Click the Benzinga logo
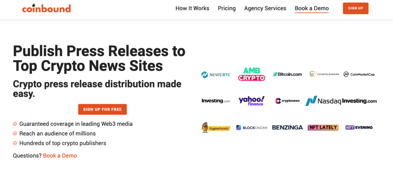The image size is (393, 172). click(x=287, y=128)
